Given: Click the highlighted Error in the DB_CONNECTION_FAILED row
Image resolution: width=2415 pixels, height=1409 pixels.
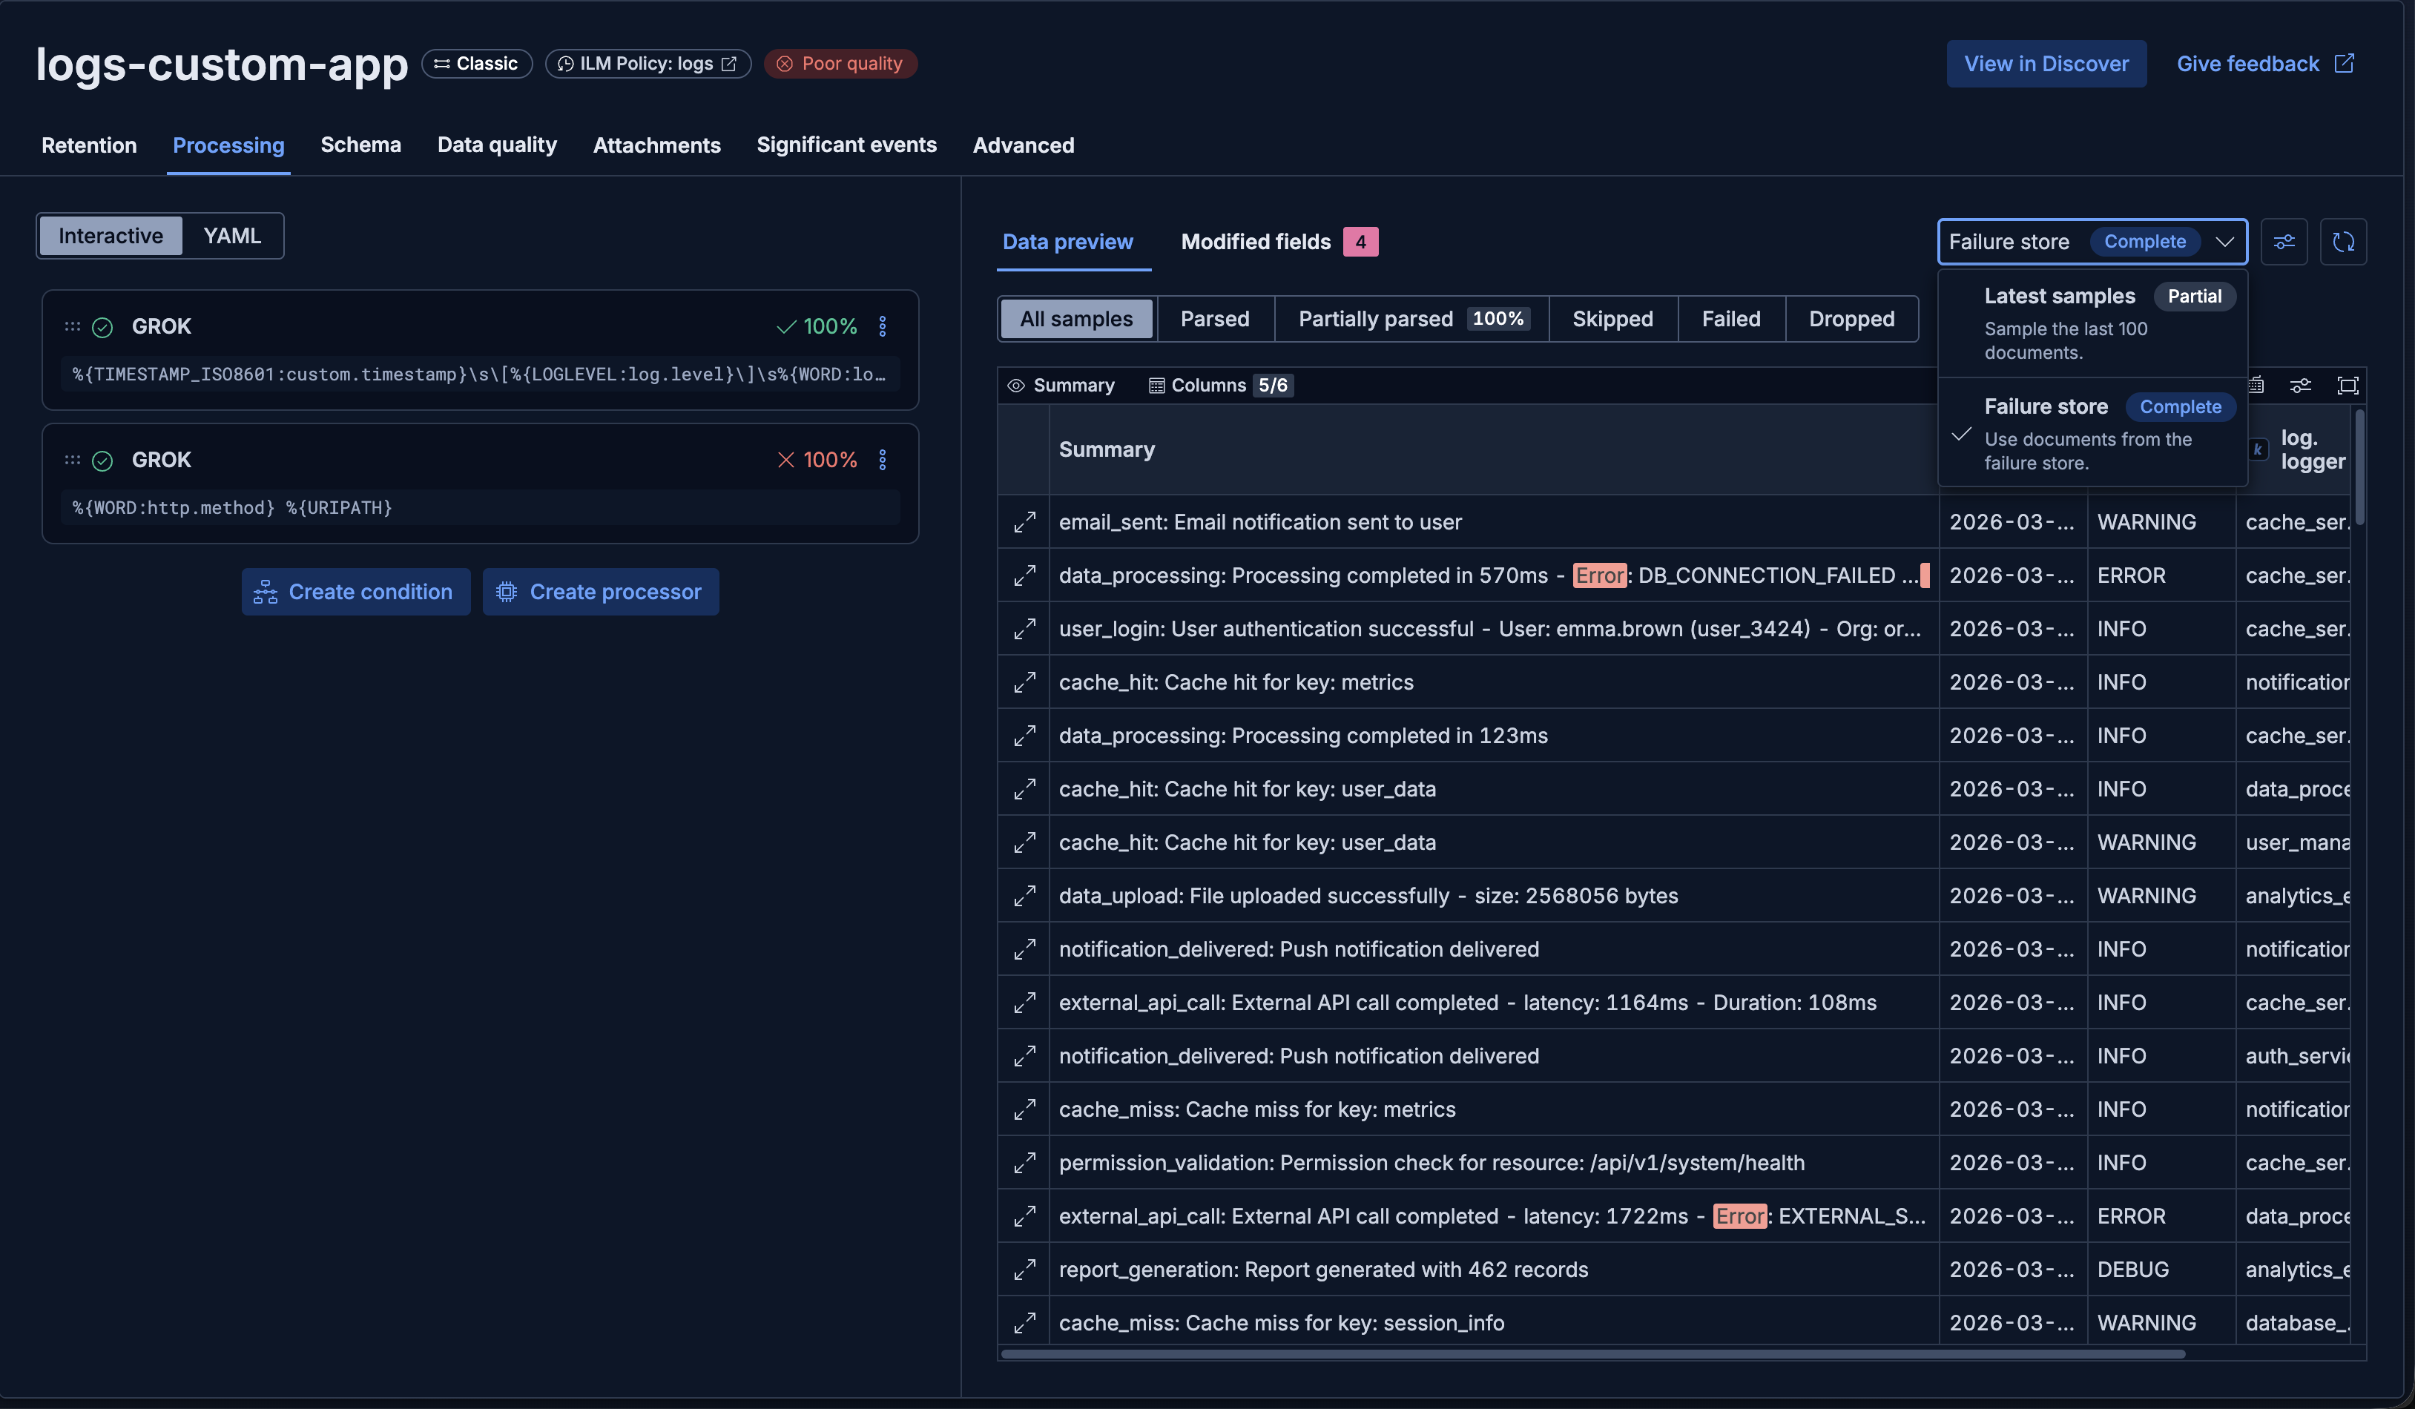Looking at the screenshot, I should click(1599, 575).
